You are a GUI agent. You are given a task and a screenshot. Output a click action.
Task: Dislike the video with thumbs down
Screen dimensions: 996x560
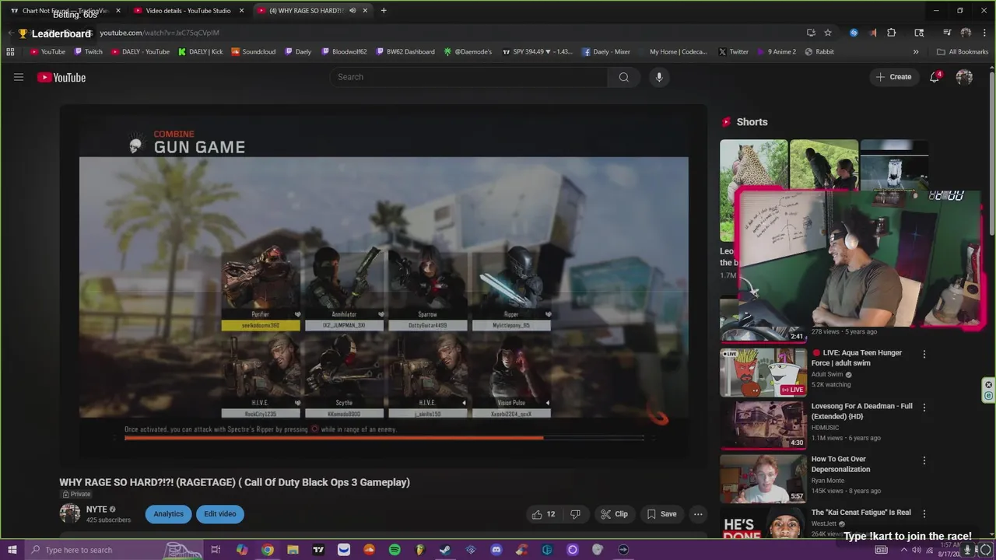[x=575, y=514]
